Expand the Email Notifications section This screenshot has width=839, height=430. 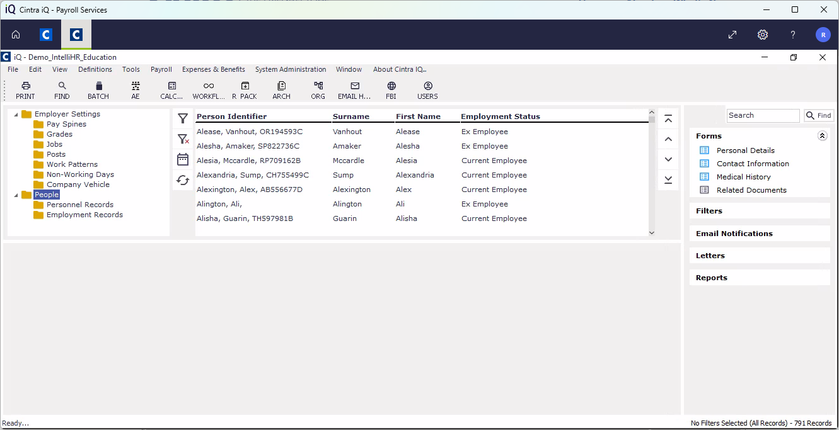point(760,234)
